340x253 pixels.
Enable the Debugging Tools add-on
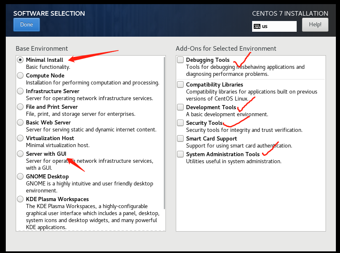point(180,60)
